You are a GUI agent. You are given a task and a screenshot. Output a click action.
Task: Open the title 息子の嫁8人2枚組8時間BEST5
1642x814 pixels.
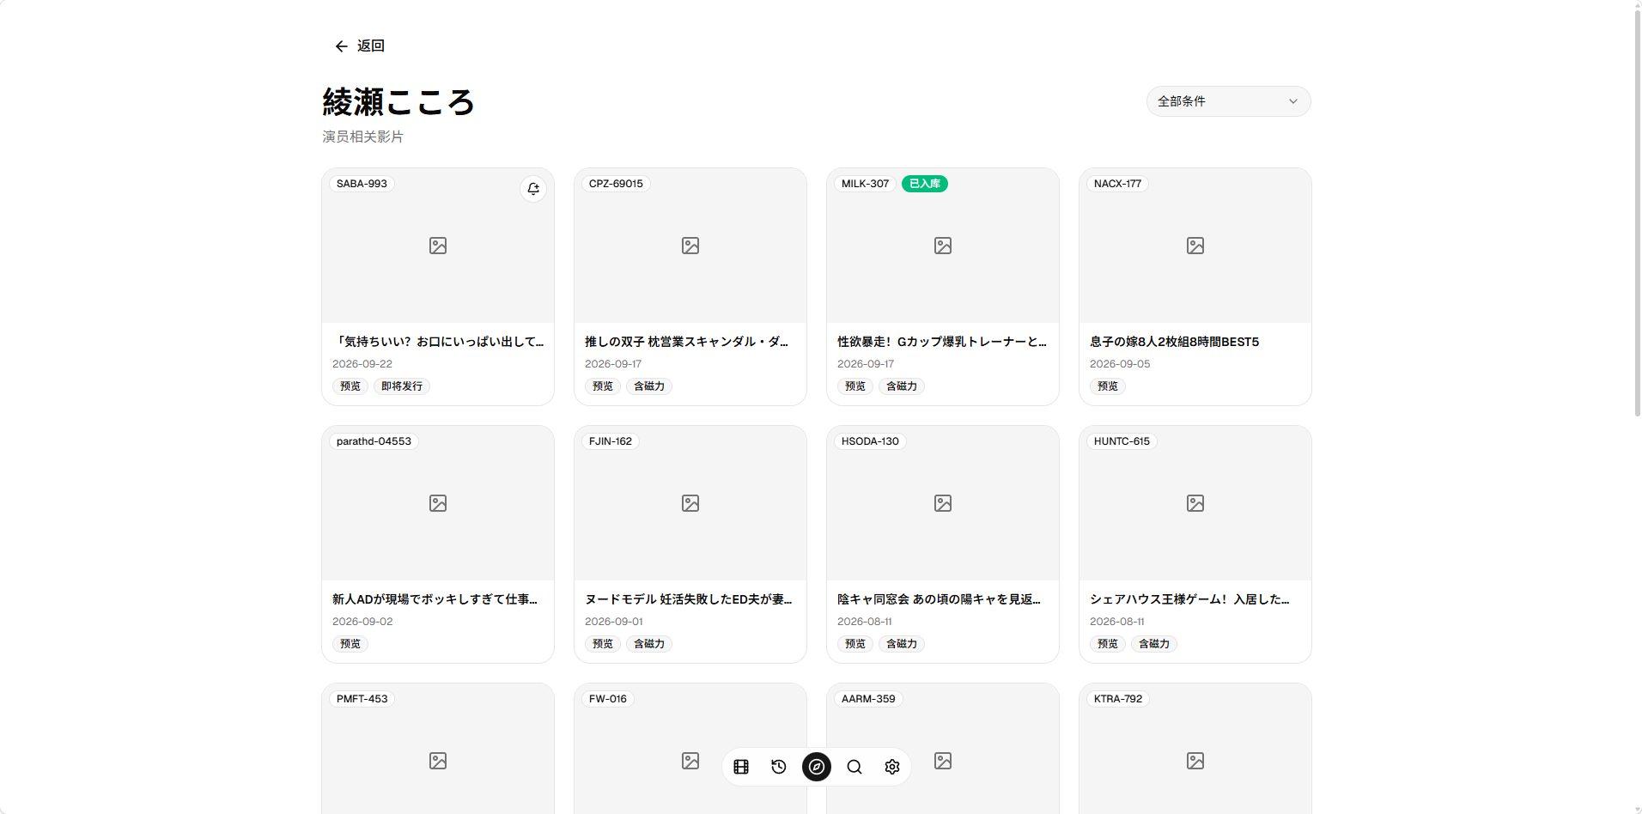[x=1174, y=342]
